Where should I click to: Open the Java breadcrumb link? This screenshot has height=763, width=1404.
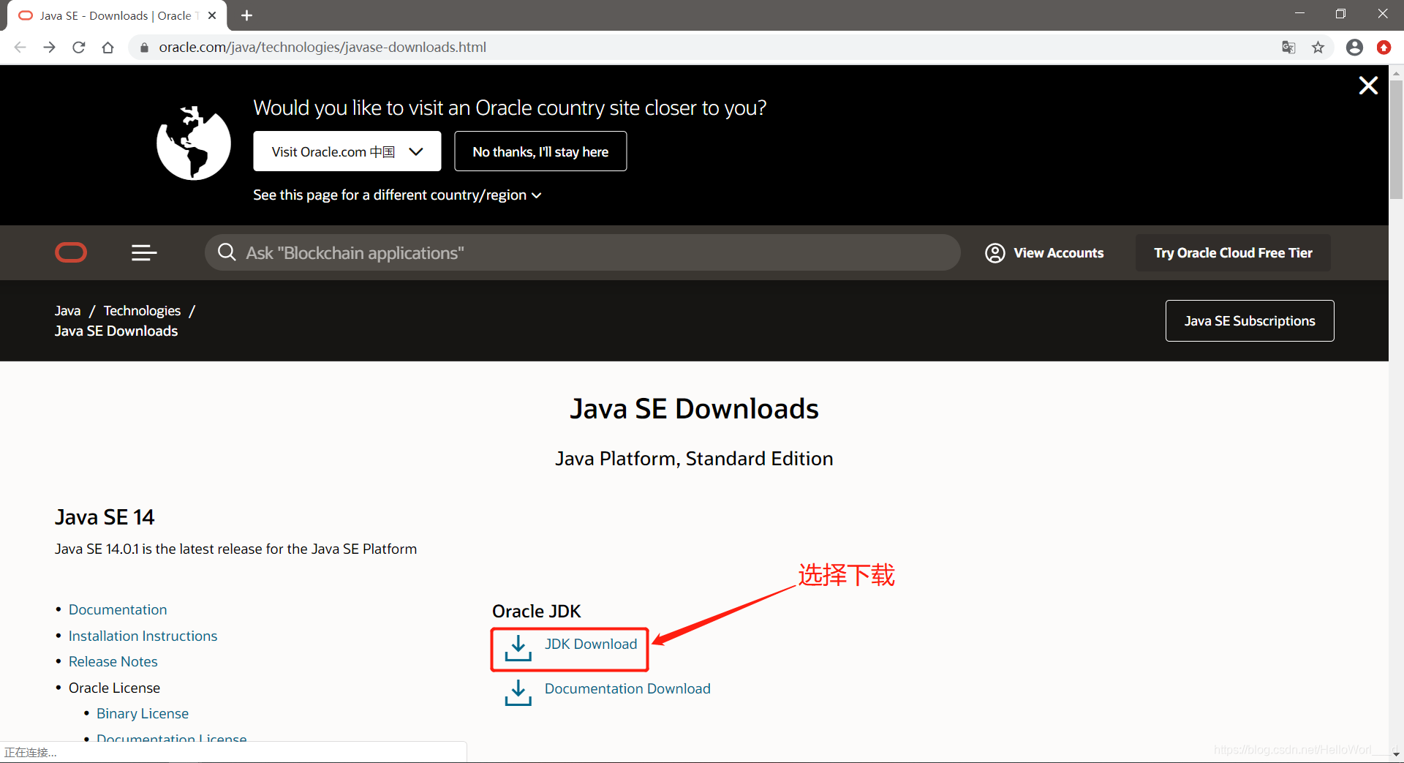(x=67, y=311)
